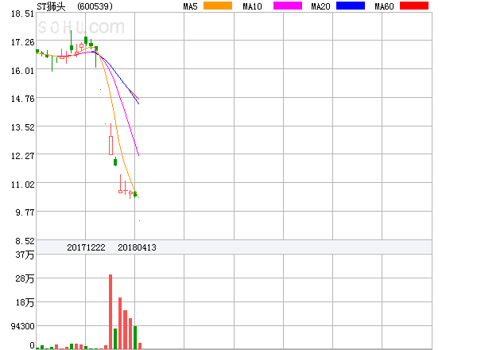Click the 14.76 price axis label
Viewport: 477px width, 350px height.
23,99
